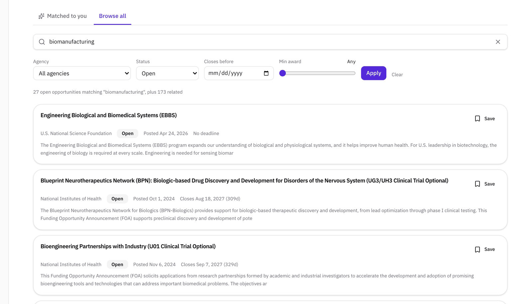Click the Open status badge on EBBS card
Screen dimensions: 532x304
coord(127,134)
